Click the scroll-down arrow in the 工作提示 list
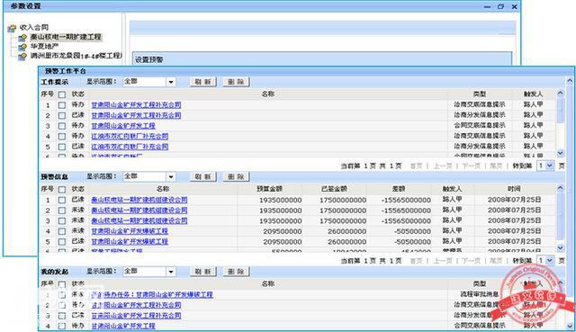 (x=560, y=153)
